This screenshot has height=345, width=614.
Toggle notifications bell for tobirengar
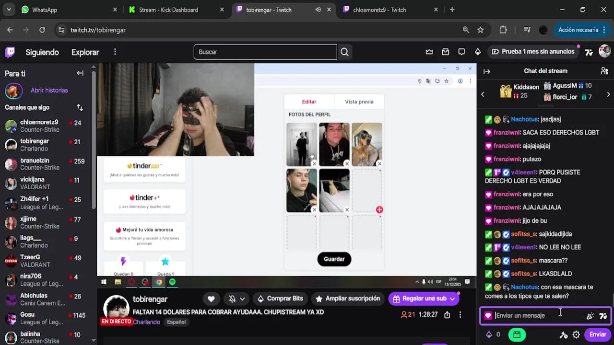coord(232,299)
